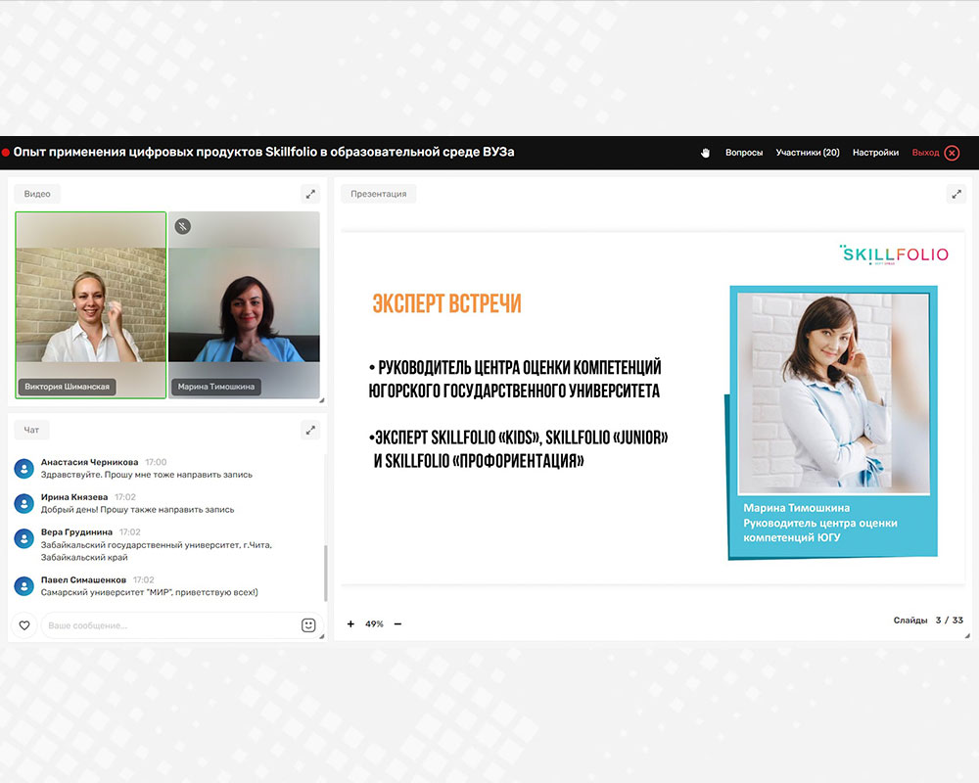Click message 'Добрый день! Прошу также направить запись'
The width and height of the screenshot is (979, 783).
[137, 510]
